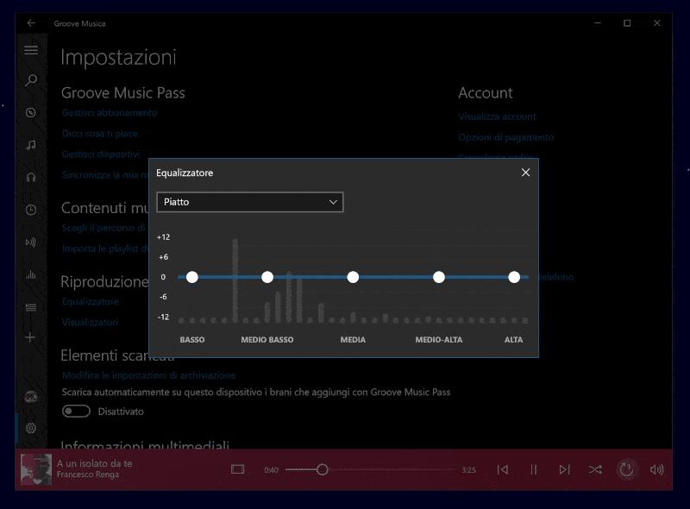Click the MEDIA band label
Viewport: 690px width, 509px height.
(x=353, y=340)
